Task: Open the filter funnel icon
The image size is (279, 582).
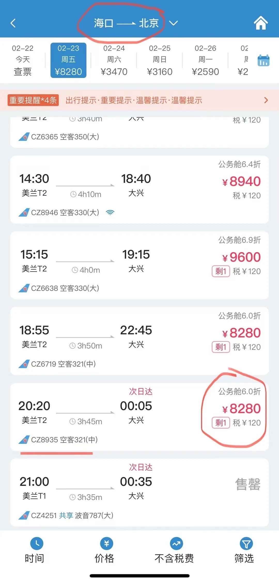Action: click(x=246, y=544)
